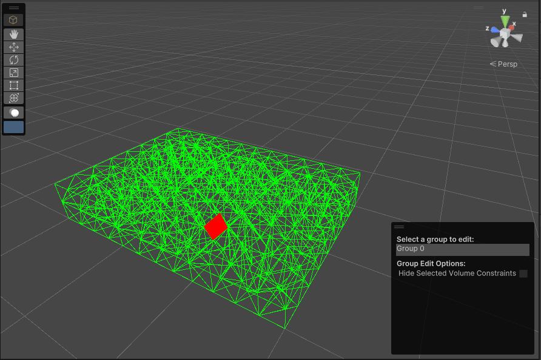Viewport: 541px width, 360px height.
Task: Open the Group 0 selection dropdown
Action: 462,249
